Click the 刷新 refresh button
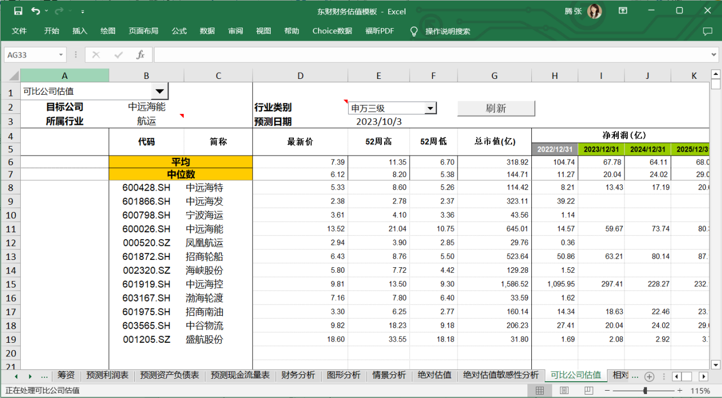Image resolution: width=722 pixels, height=398 pixels. coord(496,108)
